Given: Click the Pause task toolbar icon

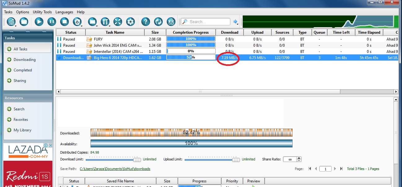Looking at the screenshot, I should point(52,22).
